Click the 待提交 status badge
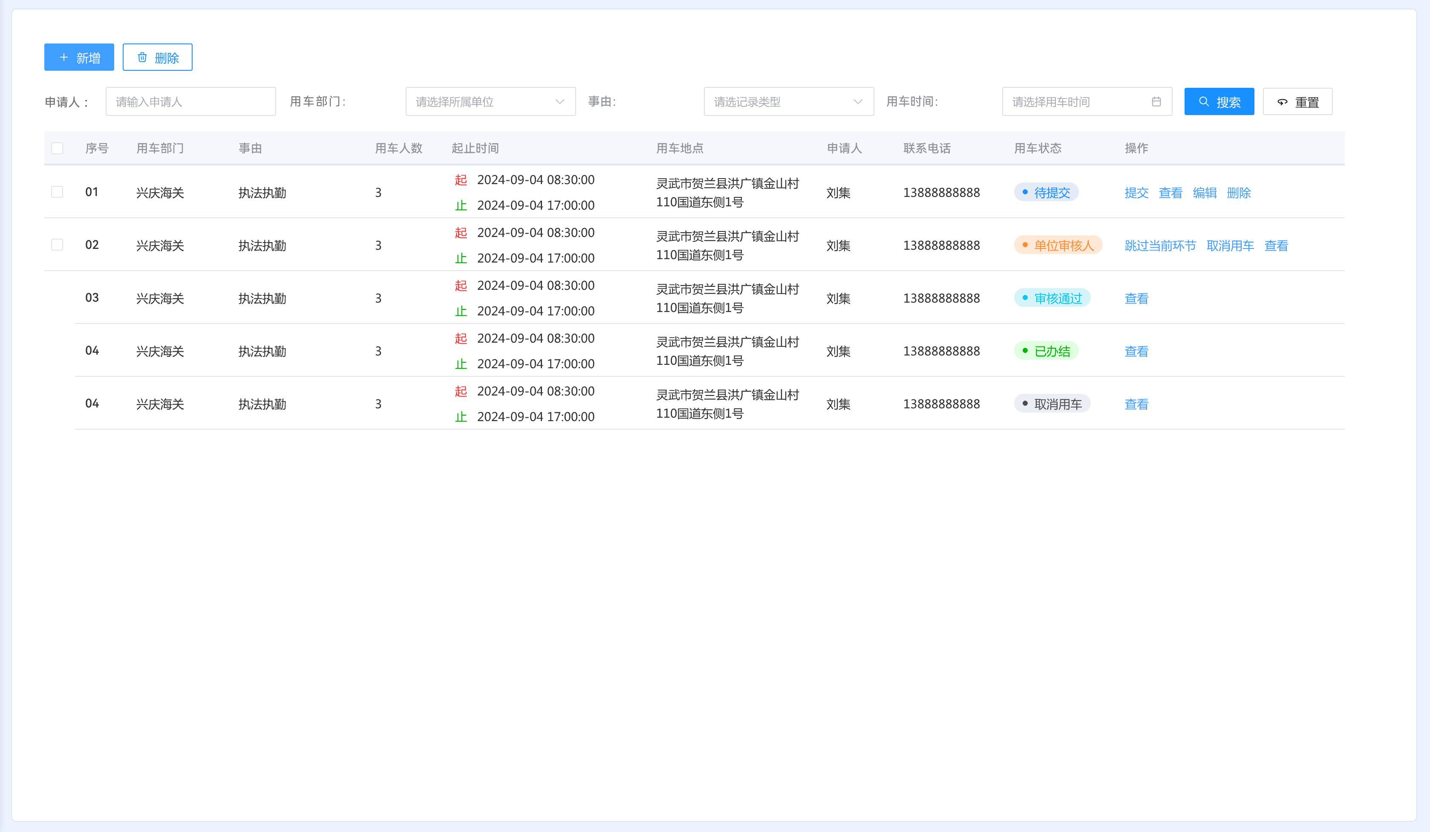Screen dimensions: 1430x832 [x=1046, y=192]
